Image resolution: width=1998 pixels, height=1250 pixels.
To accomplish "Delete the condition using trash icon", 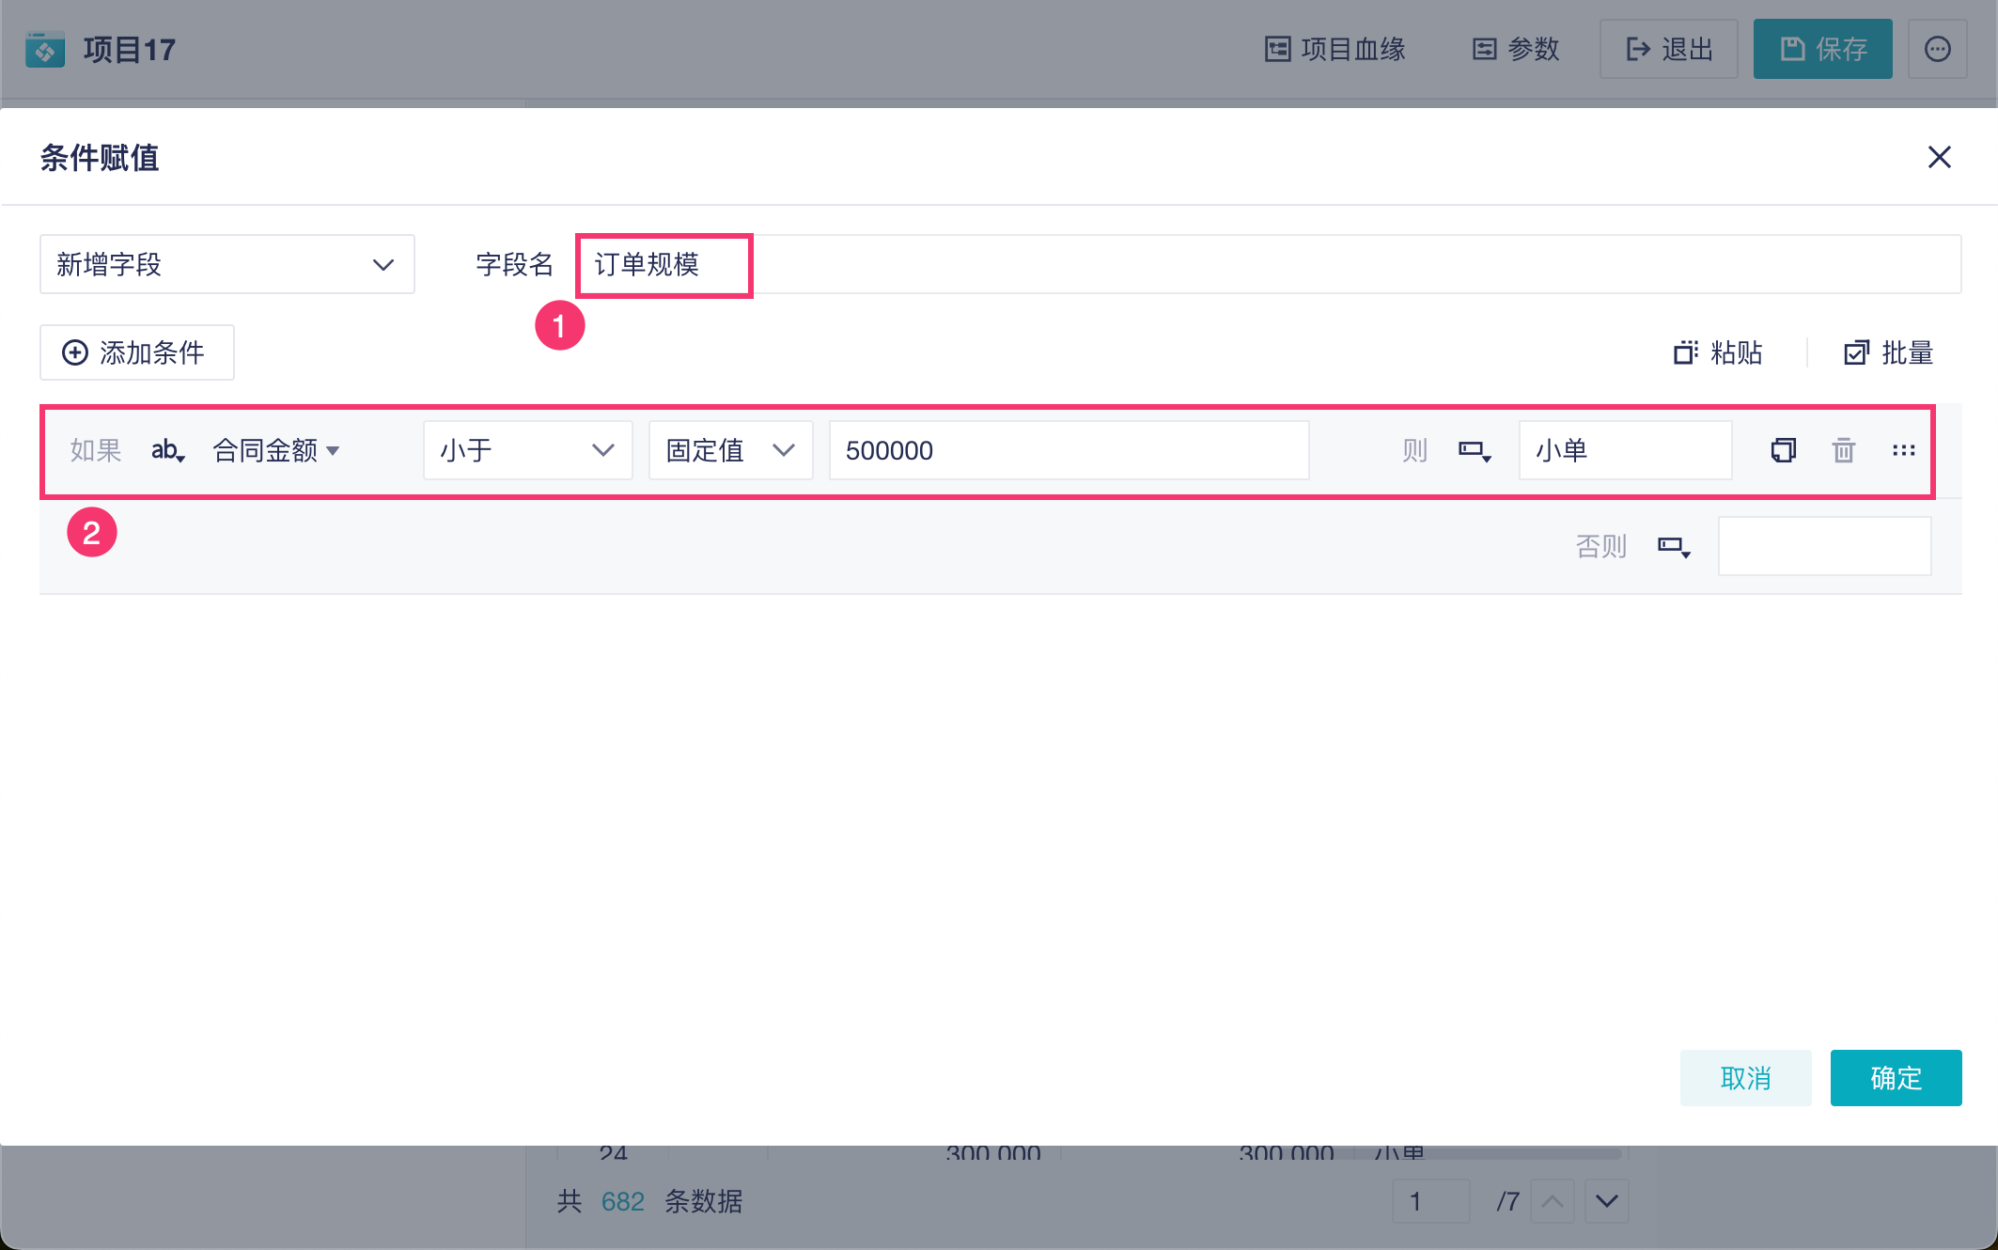I will [x=1843, y=450].
